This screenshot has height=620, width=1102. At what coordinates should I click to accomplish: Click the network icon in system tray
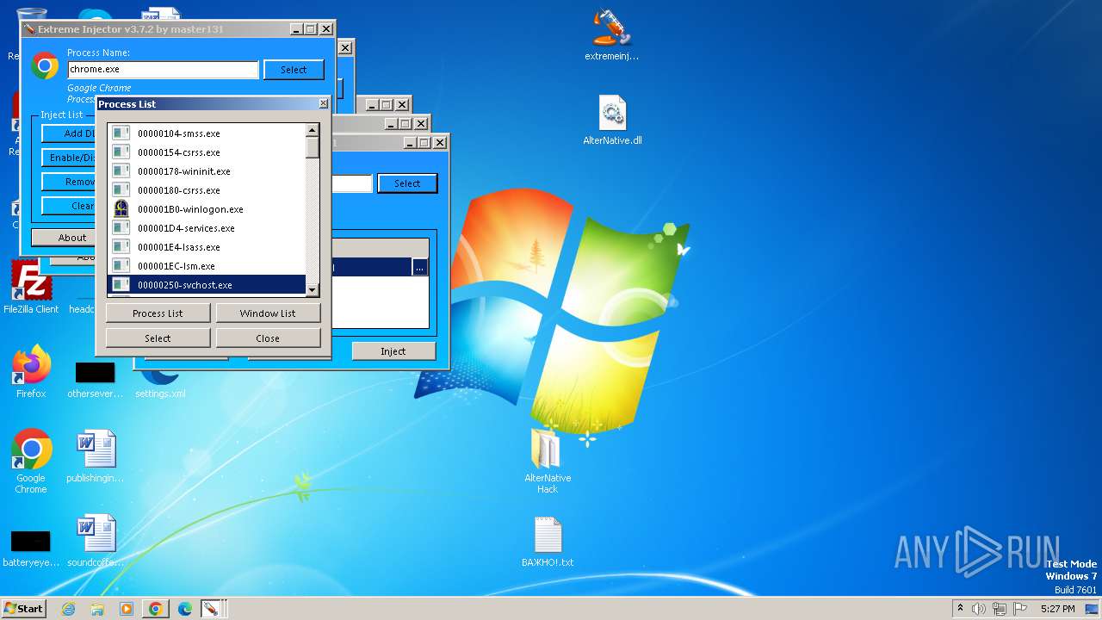[1000, 609]
